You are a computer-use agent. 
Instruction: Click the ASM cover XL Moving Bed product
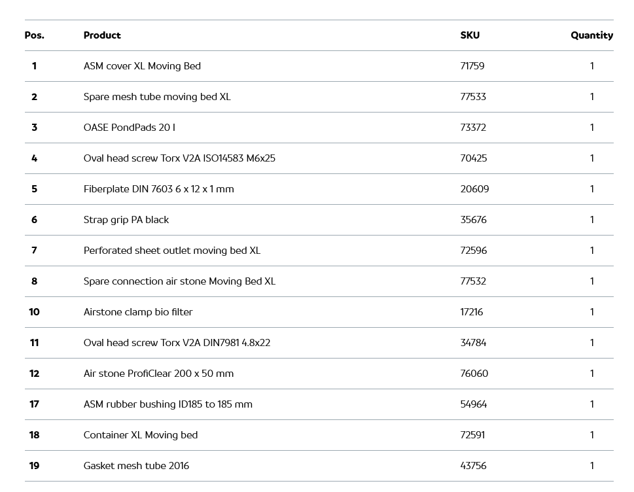(x=142, y=66)
